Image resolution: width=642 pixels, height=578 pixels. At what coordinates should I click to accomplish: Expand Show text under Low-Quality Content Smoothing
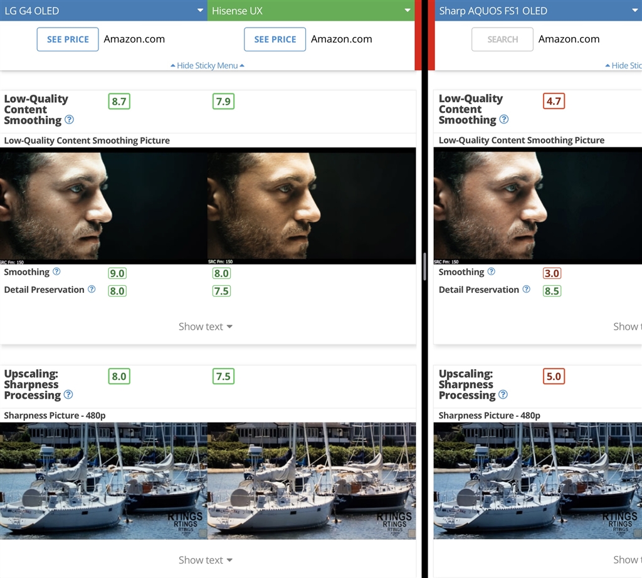[206, 327]
